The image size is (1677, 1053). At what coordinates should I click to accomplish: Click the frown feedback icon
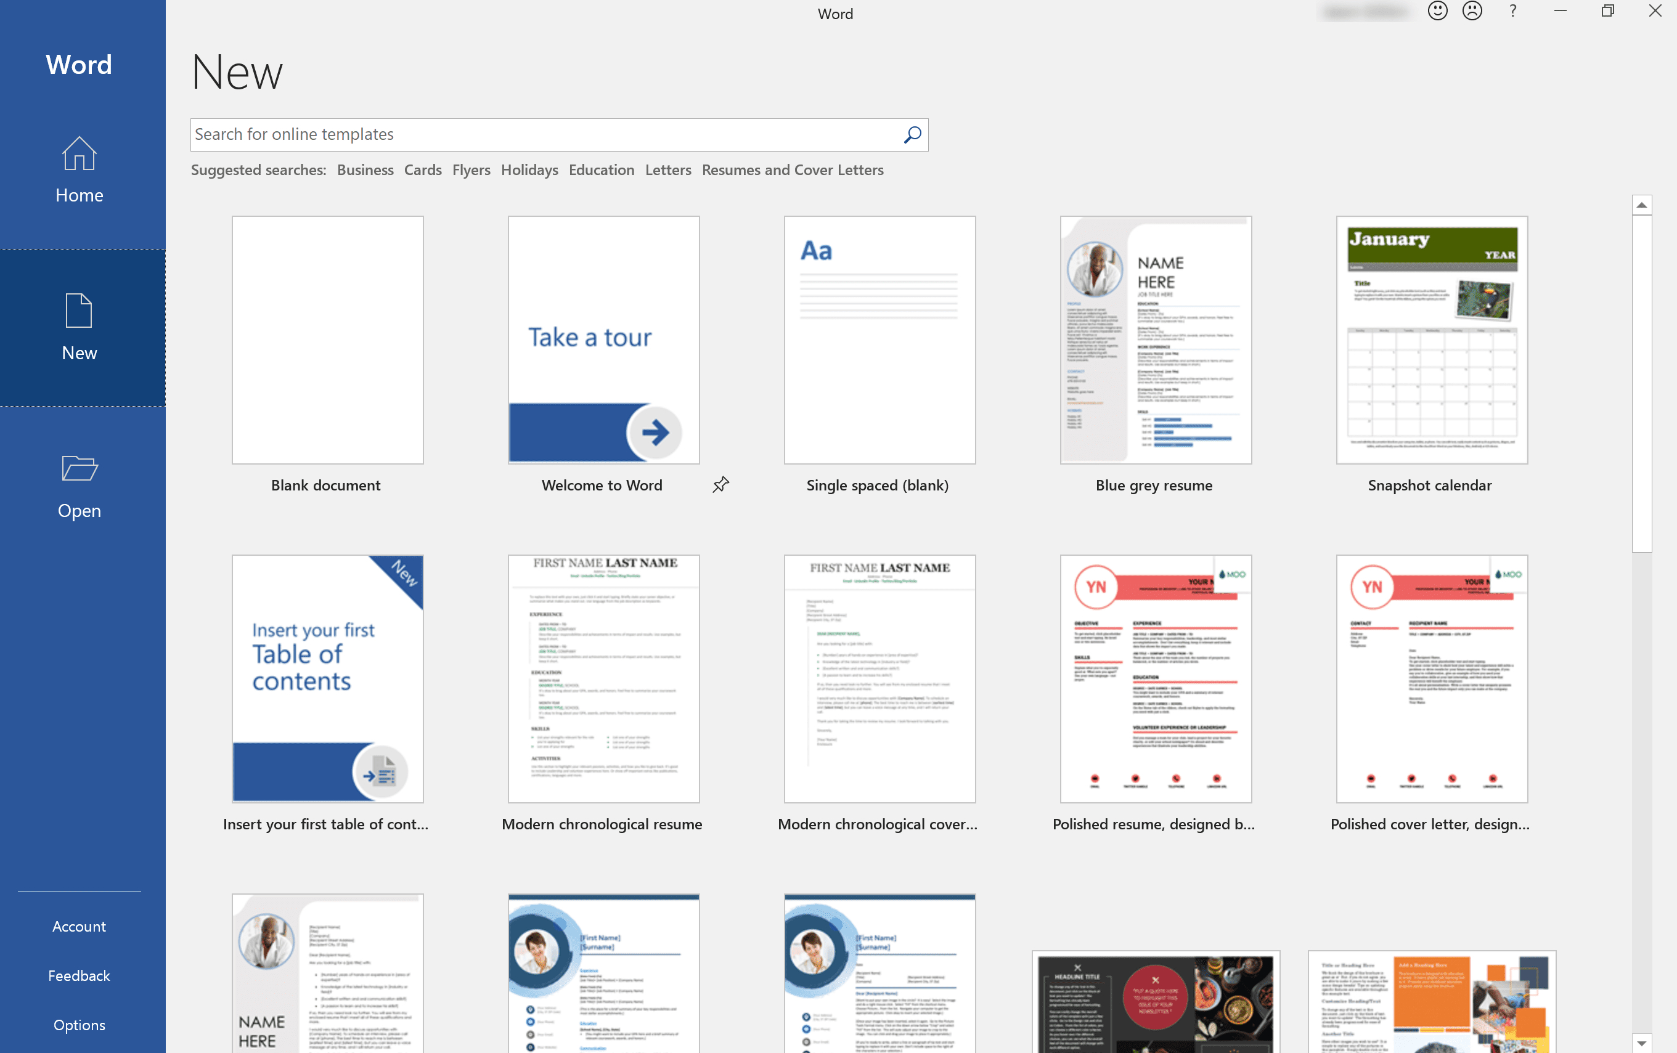coord(1472,14)
